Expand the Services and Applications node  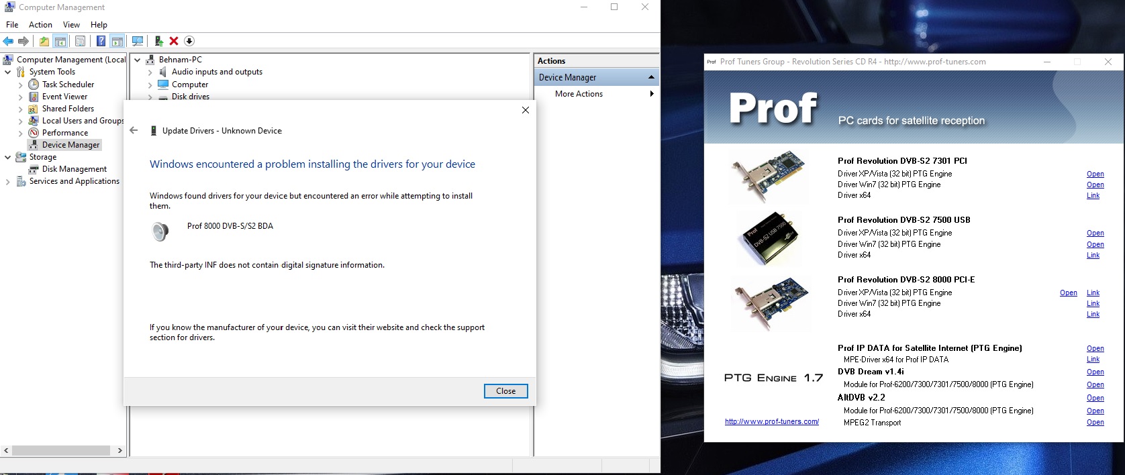(x=7, y=182)
